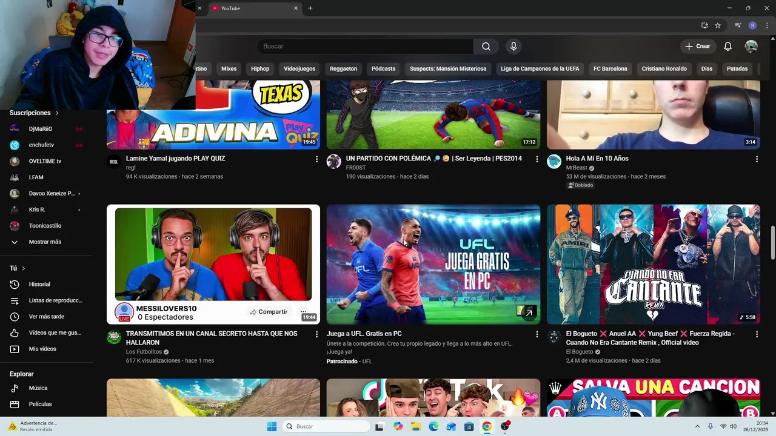
Task: Open options for Hola A Mí En 10 Años
Action: [757, 159]
